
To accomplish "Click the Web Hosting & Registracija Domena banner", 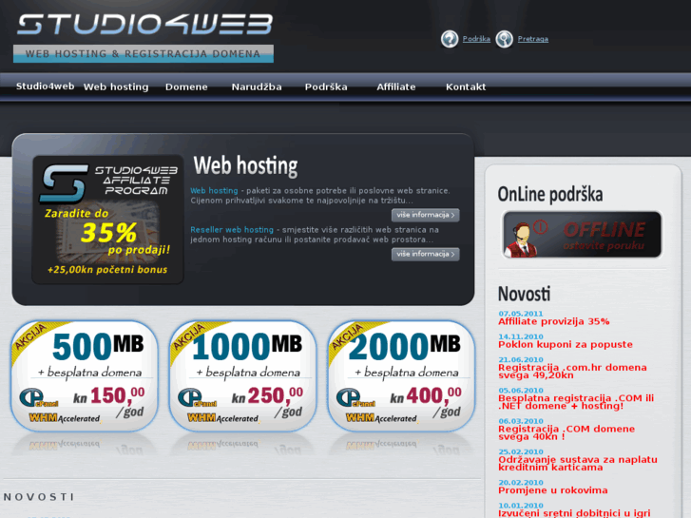I will coord(144,54).
